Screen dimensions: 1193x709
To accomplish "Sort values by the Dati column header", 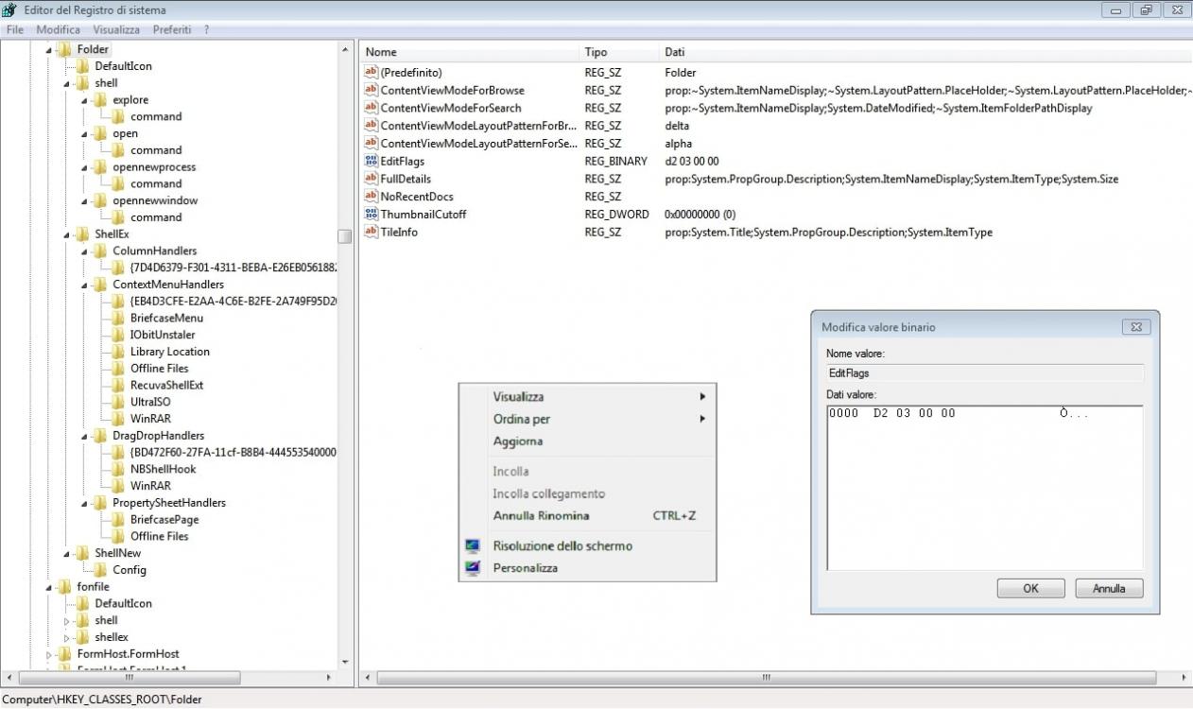I will (925, 52).
